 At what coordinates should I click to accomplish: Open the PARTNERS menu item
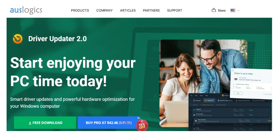[151, 10]
